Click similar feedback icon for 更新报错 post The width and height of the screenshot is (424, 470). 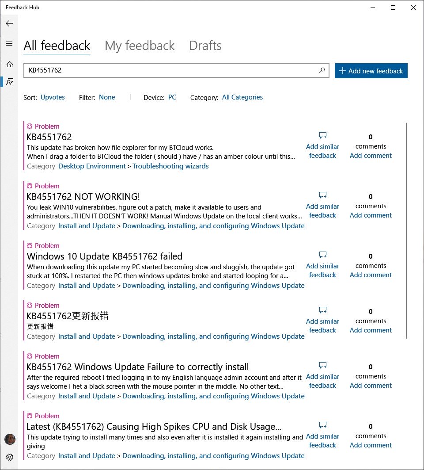(x=322, y=310)
